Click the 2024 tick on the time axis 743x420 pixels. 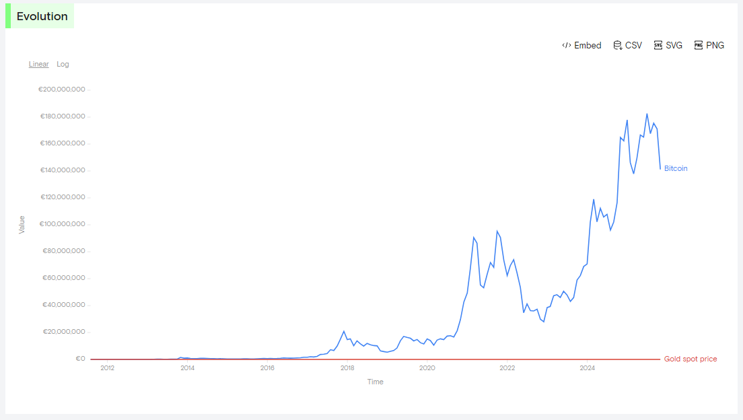(x=587, y=368)
